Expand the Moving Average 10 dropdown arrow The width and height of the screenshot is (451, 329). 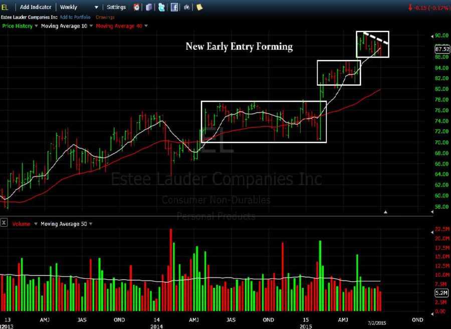tap(91, 26)
